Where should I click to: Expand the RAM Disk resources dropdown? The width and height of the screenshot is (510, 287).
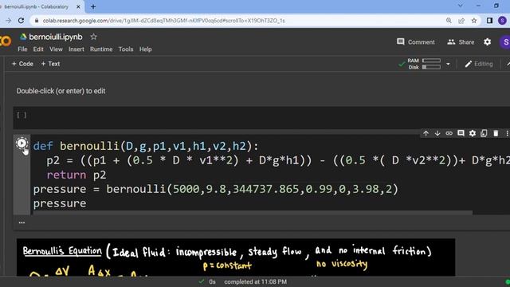[x=448, y=64]
